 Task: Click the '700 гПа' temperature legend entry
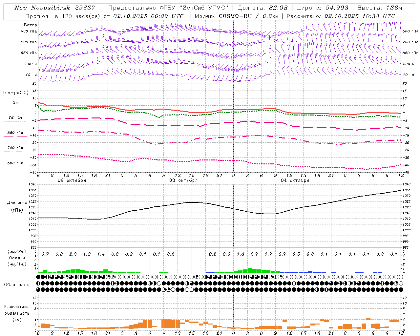point(15,148)
